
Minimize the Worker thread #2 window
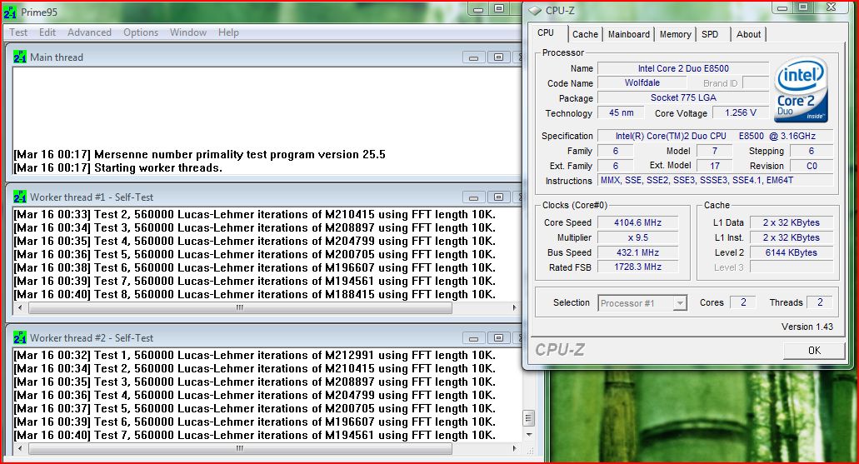(474, 338)
